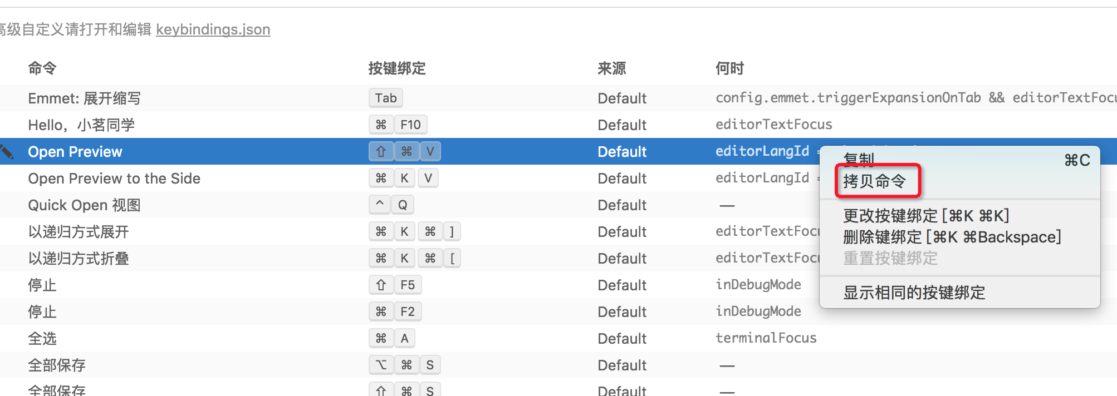Choose 拷贝命令 from the context menu
Screen dimensions: 1117x396
pos(874,181)
